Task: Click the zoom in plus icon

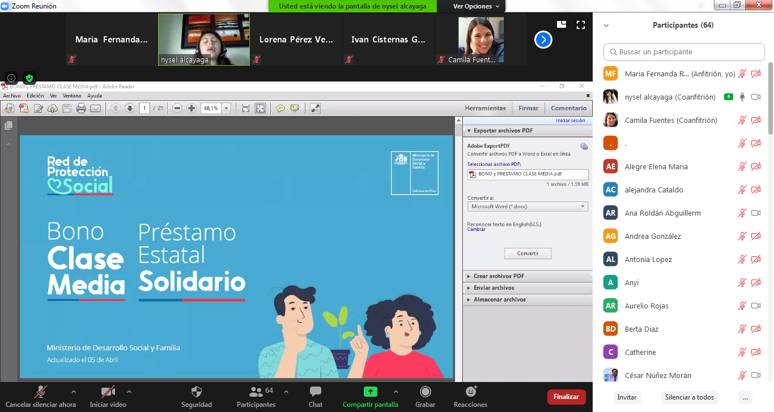Action: point(192,108)
